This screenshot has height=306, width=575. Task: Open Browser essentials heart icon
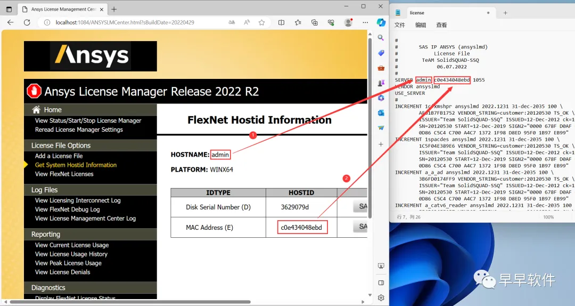click(331, 22)
